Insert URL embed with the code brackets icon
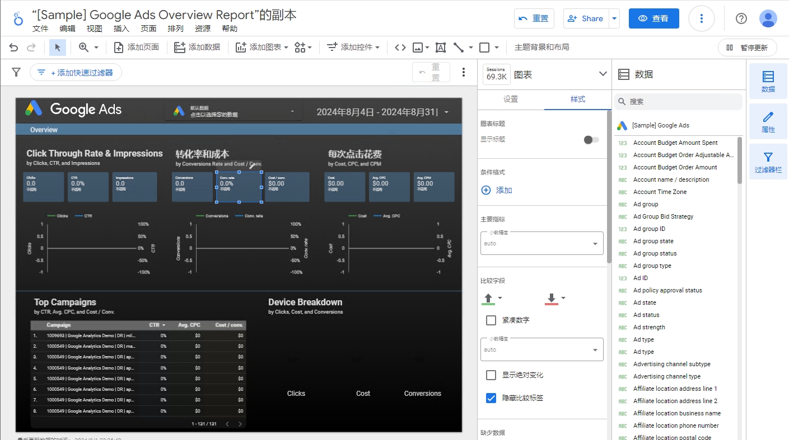 [x=400, y=48]
